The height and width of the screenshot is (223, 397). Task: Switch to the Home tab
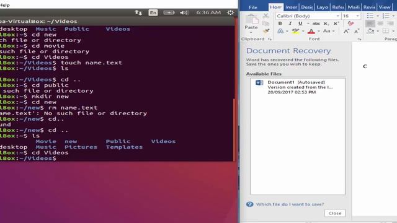click(x=275, y=7)
